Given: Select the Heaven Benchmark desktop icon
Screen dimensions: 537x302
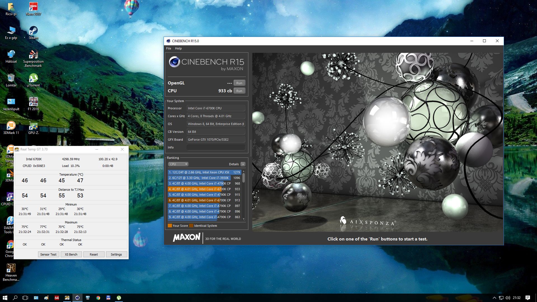Looking at the screenshot, I should (x=11, y=272).
